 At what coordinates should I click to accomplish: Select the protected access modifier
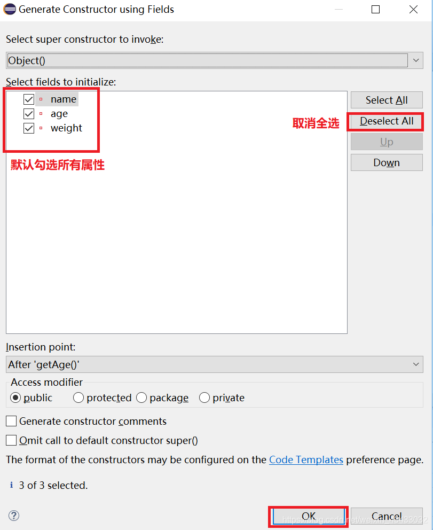78,398
